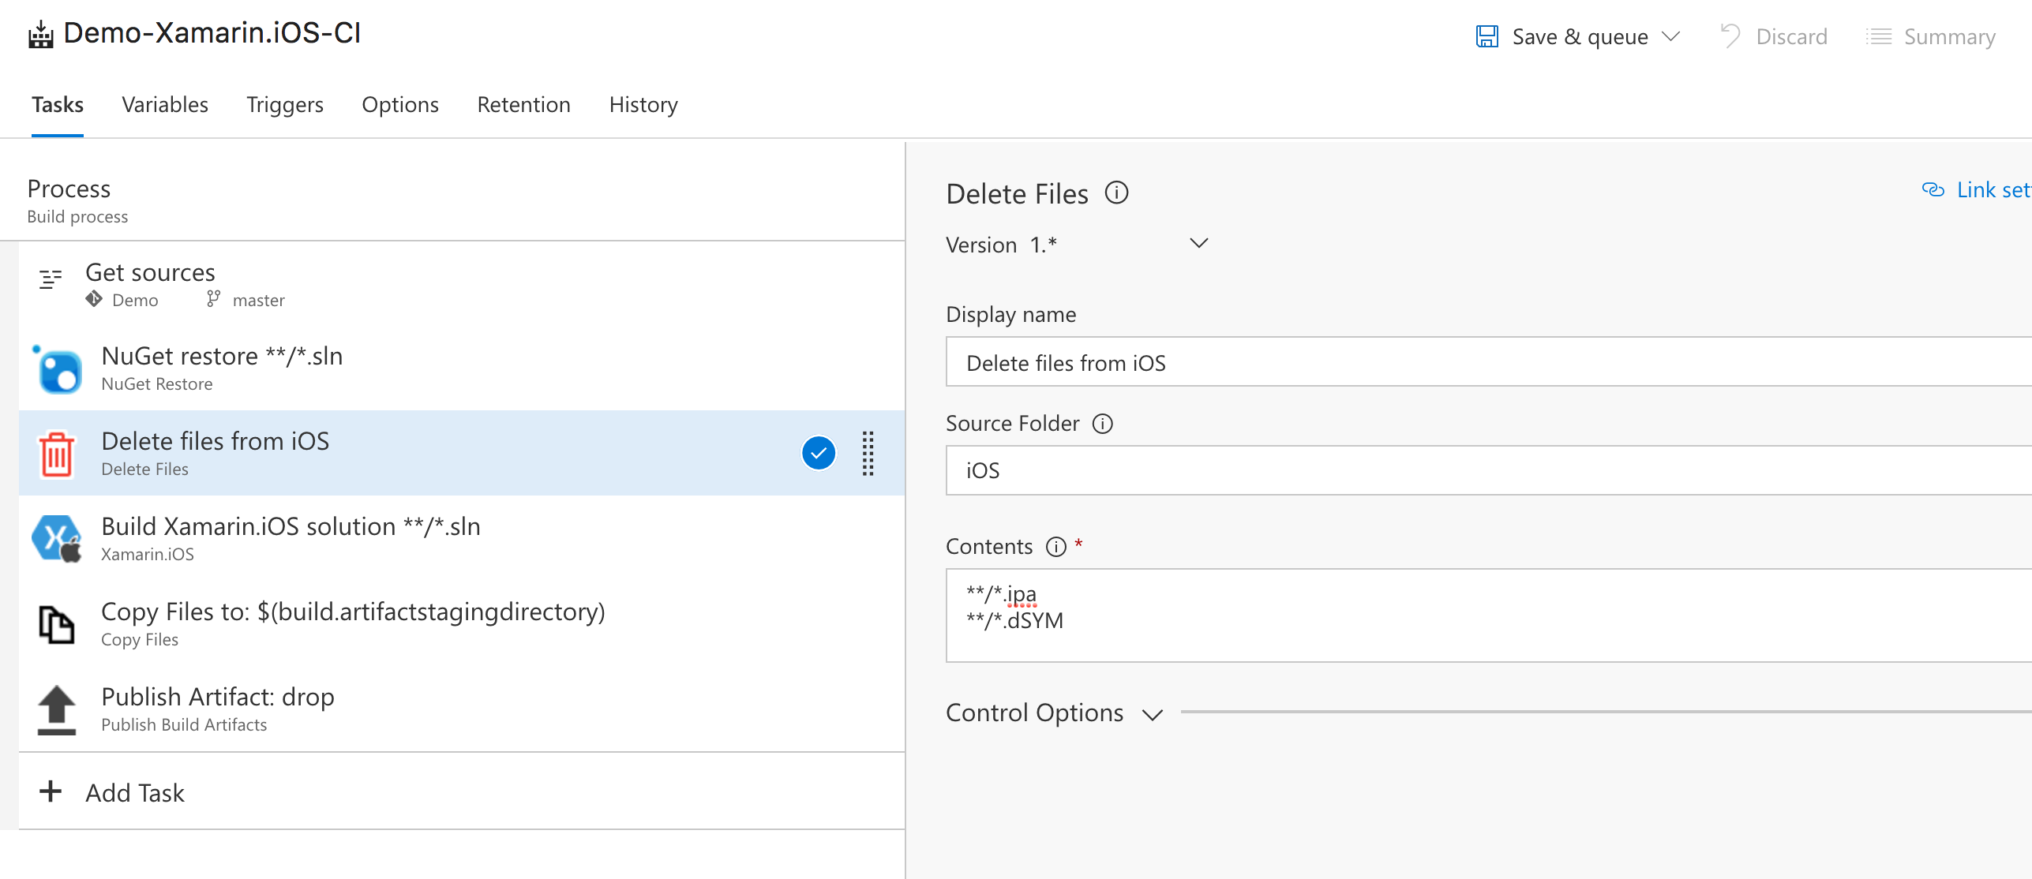Select the Delete Files trash icon
Image resolution: width=2032 pixels, height=879 pixels.
click(54, 454)
